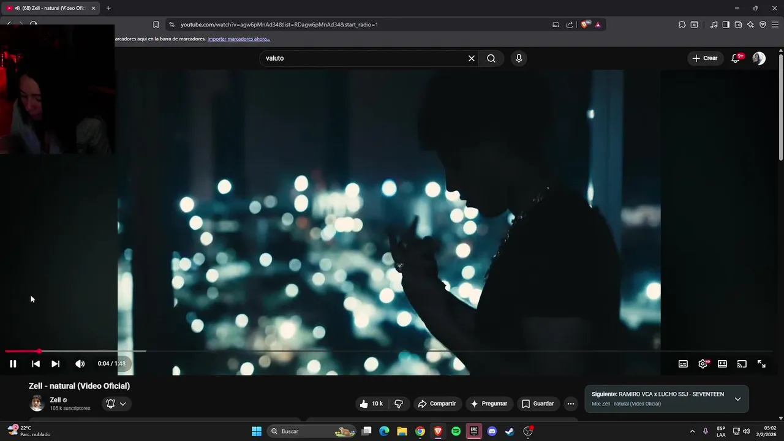Open YouTube account avatar menu

tap(759, 58)
